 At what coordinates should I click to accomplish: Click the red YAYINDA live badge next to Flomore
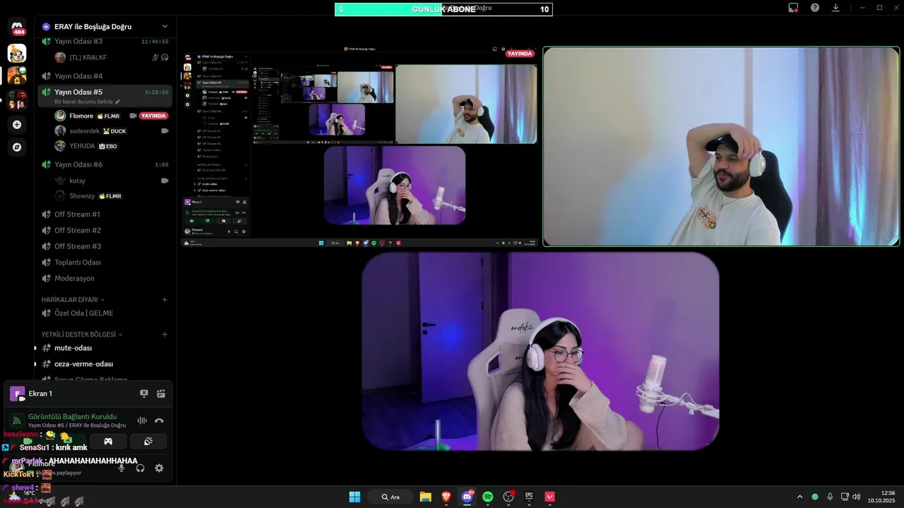(x=153, y=116)
